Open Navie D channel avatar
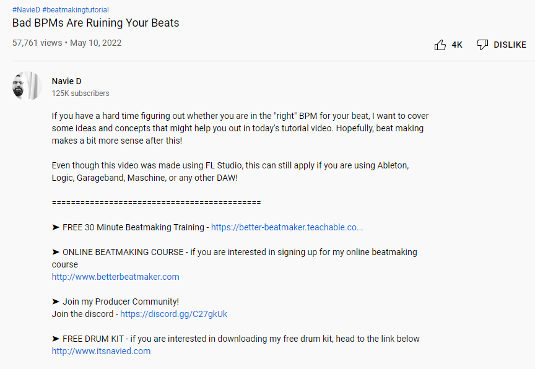Image resolution: width=535 pixels, height=369 pixels. click(x=27, y=86)
